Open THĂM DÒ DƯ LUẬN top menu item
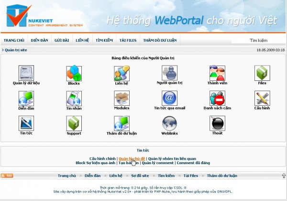 (x=160, y=40)
